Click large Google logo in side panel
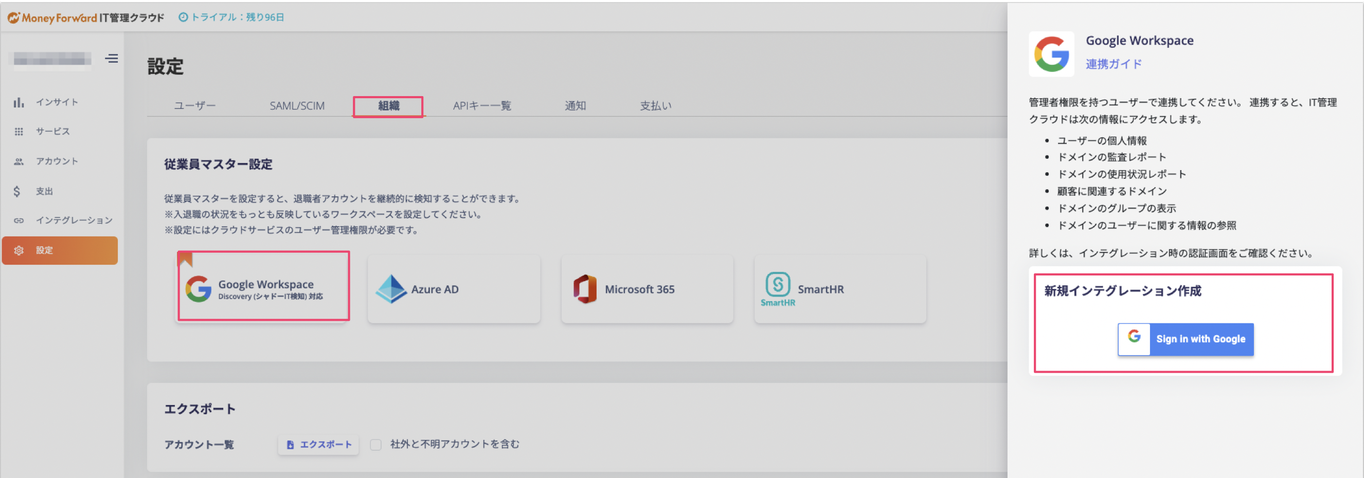 click(x=1052, y=54)
